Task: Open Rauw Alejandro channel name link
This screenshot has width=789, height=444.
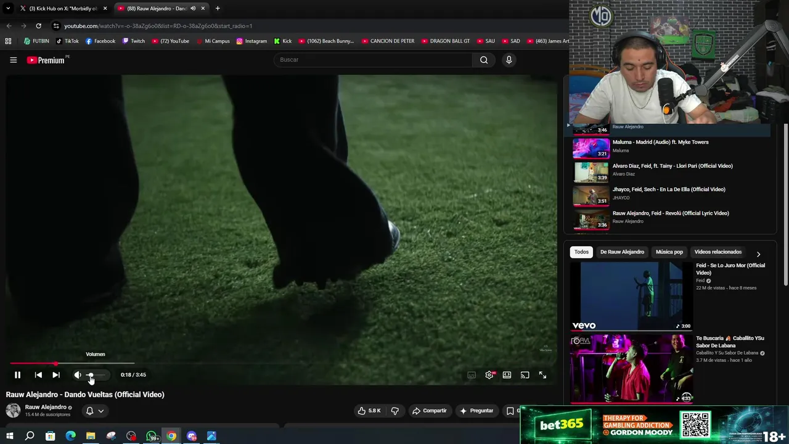Action: click(46, 407)
